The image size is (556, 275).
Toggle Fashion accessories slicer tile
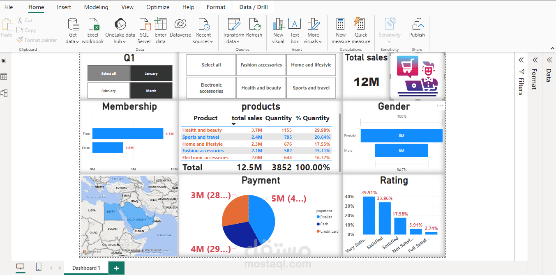(x=261, y=65)
